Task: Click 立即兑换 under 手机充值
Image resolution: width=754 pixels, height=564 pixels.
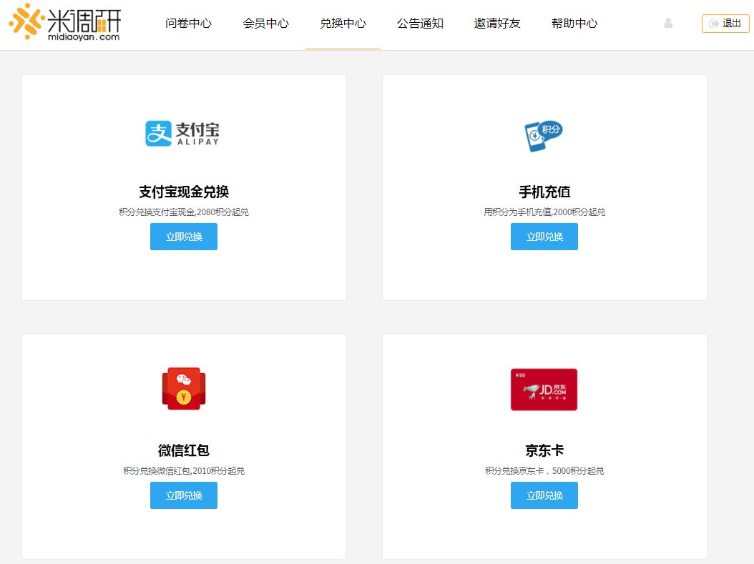Action: coord(544,237)
